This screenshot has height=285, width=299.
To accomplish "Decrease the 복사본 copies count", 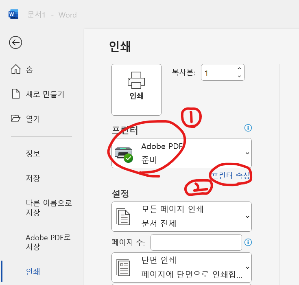I will pyautogui.click(x=239, y=76).
